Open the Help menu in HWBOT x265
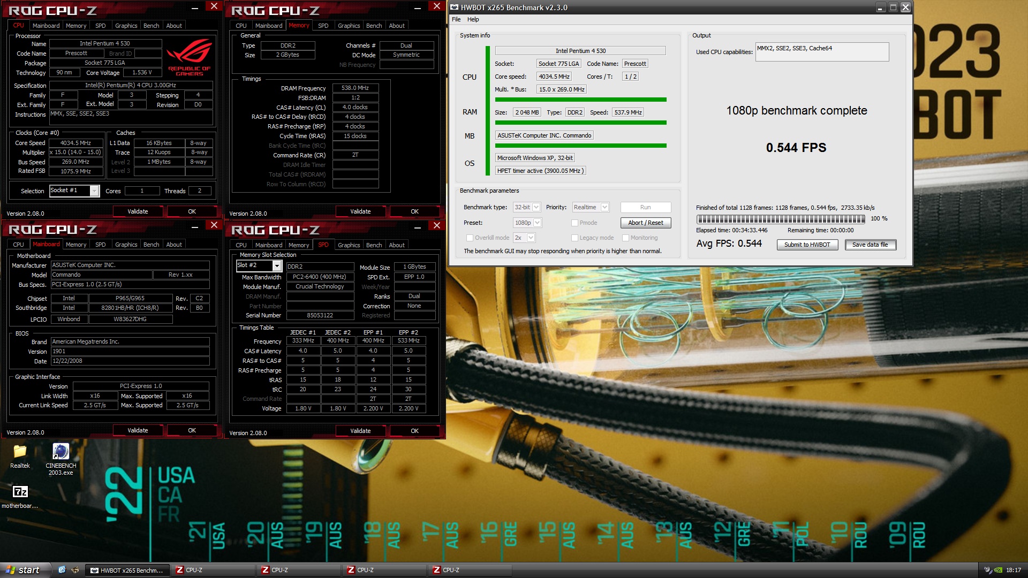This screenshot has height=578, width=1028. [x=473, y=19]
